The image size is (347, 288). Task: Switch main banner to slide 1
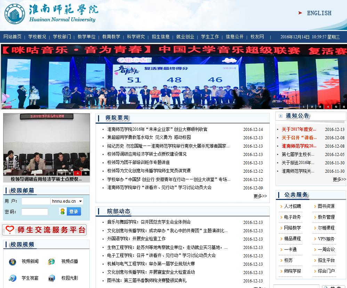tap(304, 107)
